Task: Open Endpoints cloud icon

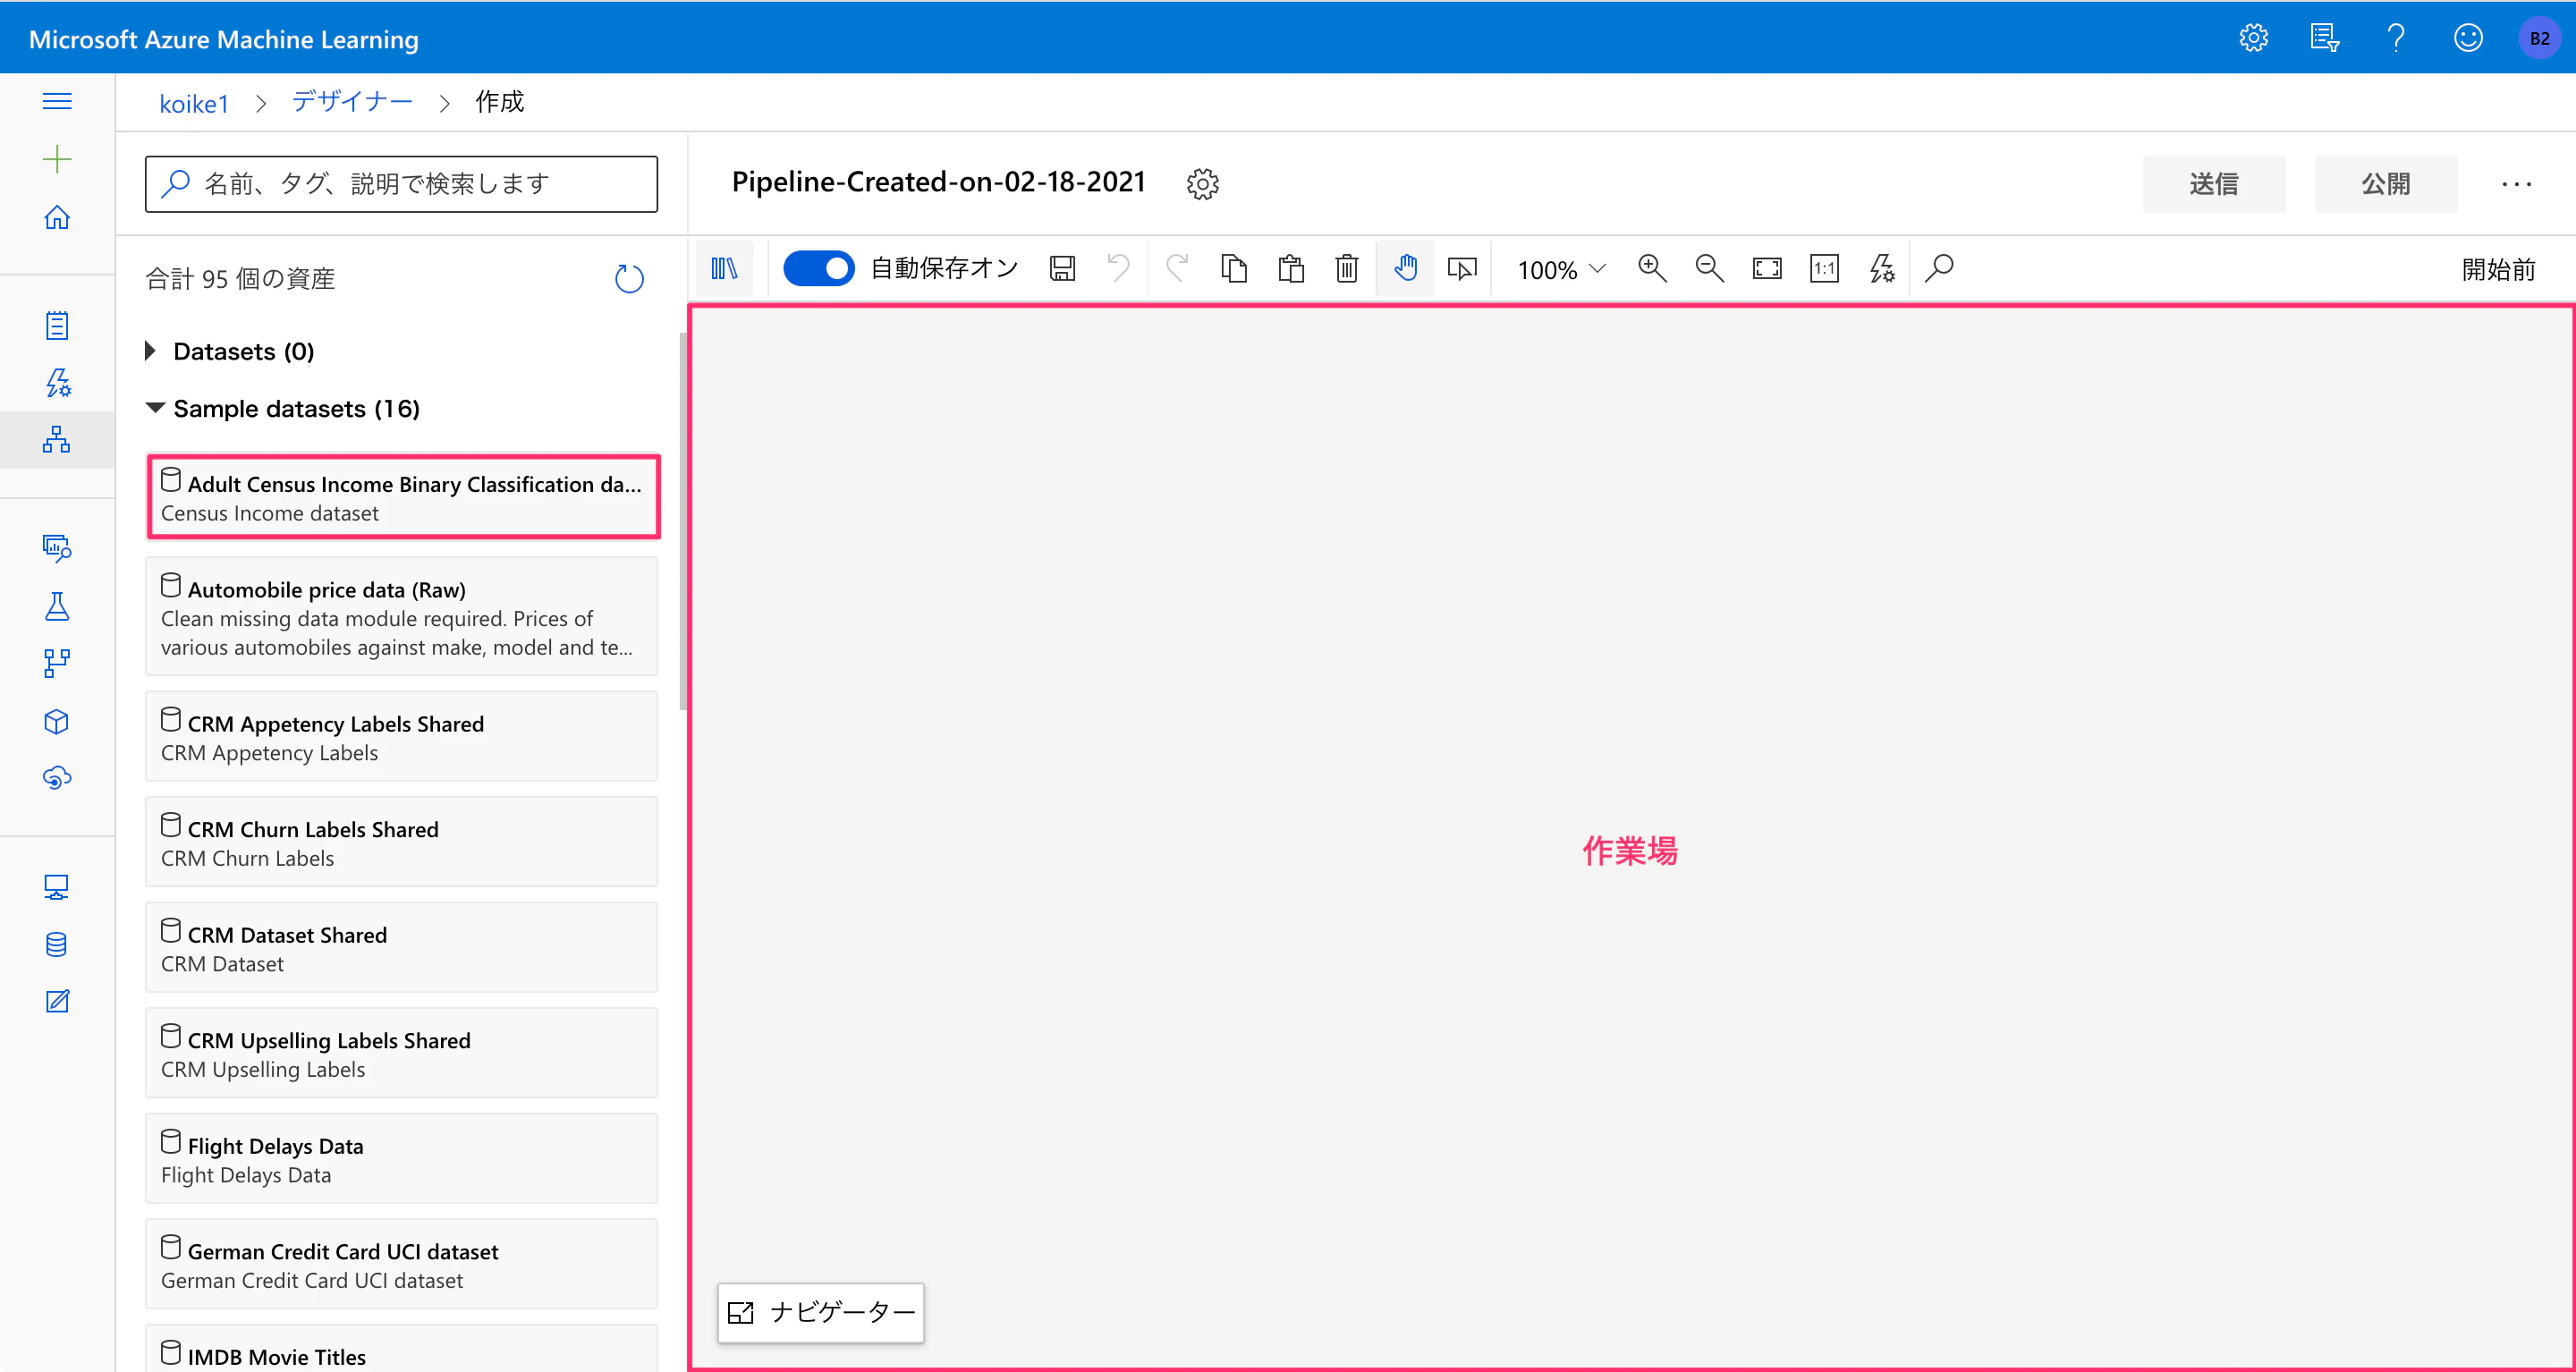Action: click(57, 777)
